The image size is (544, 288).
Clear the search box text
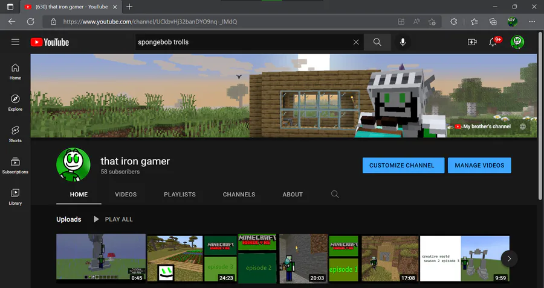(x=356, y=42)
